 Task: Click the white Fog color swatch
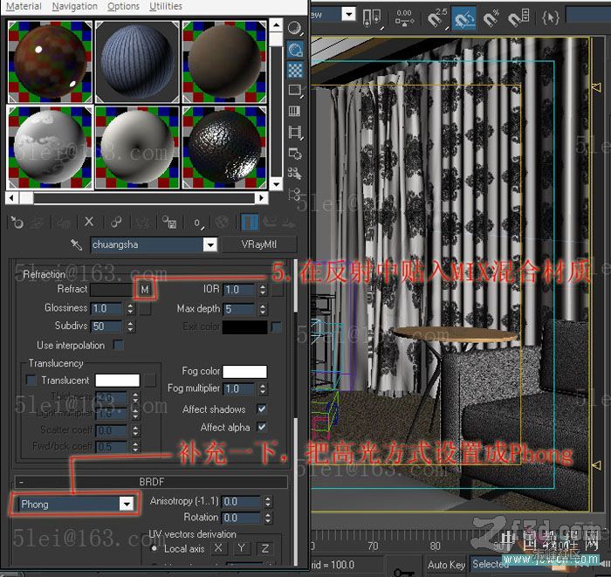tap(244, 372)
